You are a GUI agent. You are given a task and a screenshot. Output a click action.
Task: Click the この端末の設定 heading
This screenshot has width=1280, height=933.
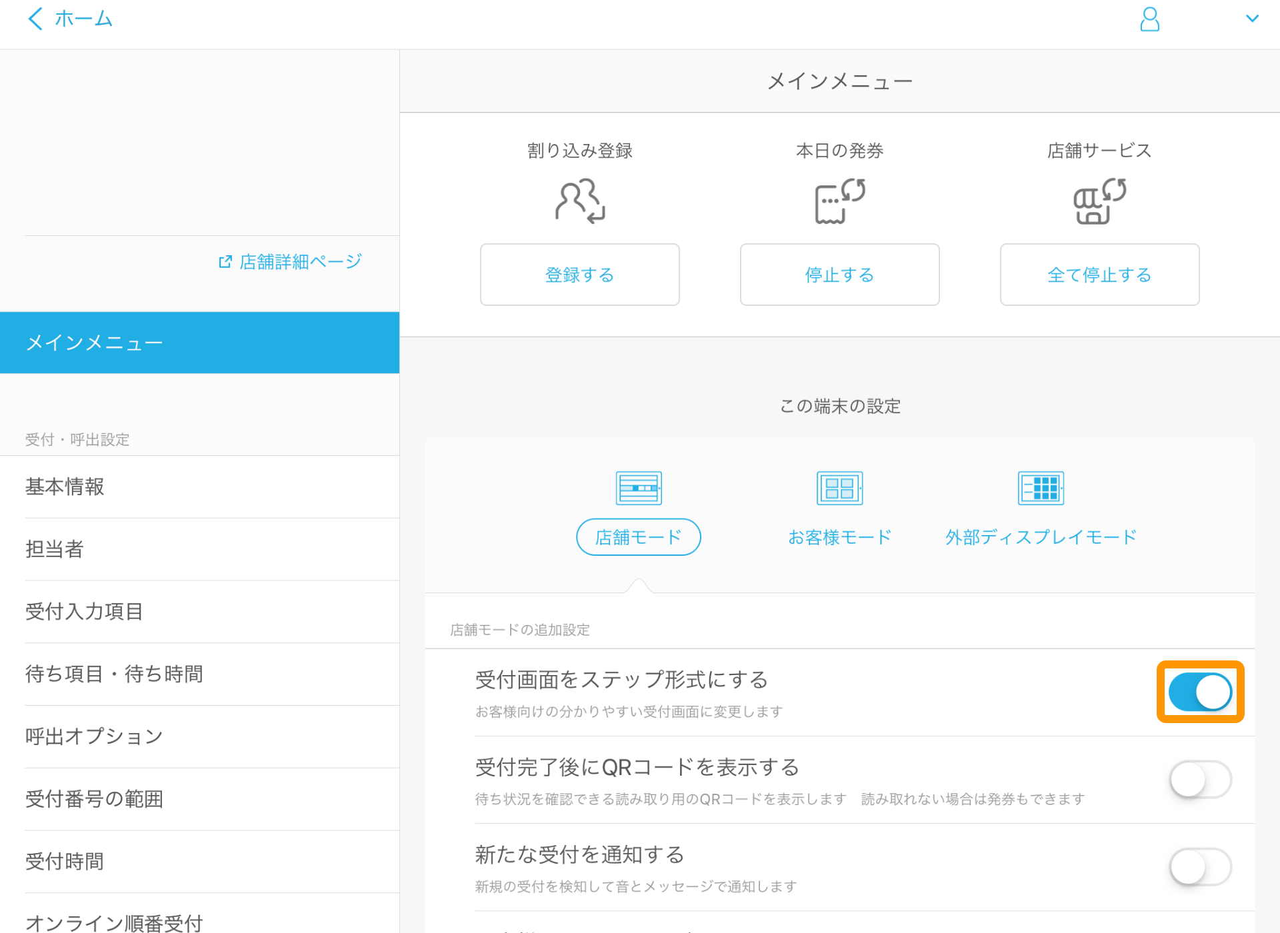point(840,406)
